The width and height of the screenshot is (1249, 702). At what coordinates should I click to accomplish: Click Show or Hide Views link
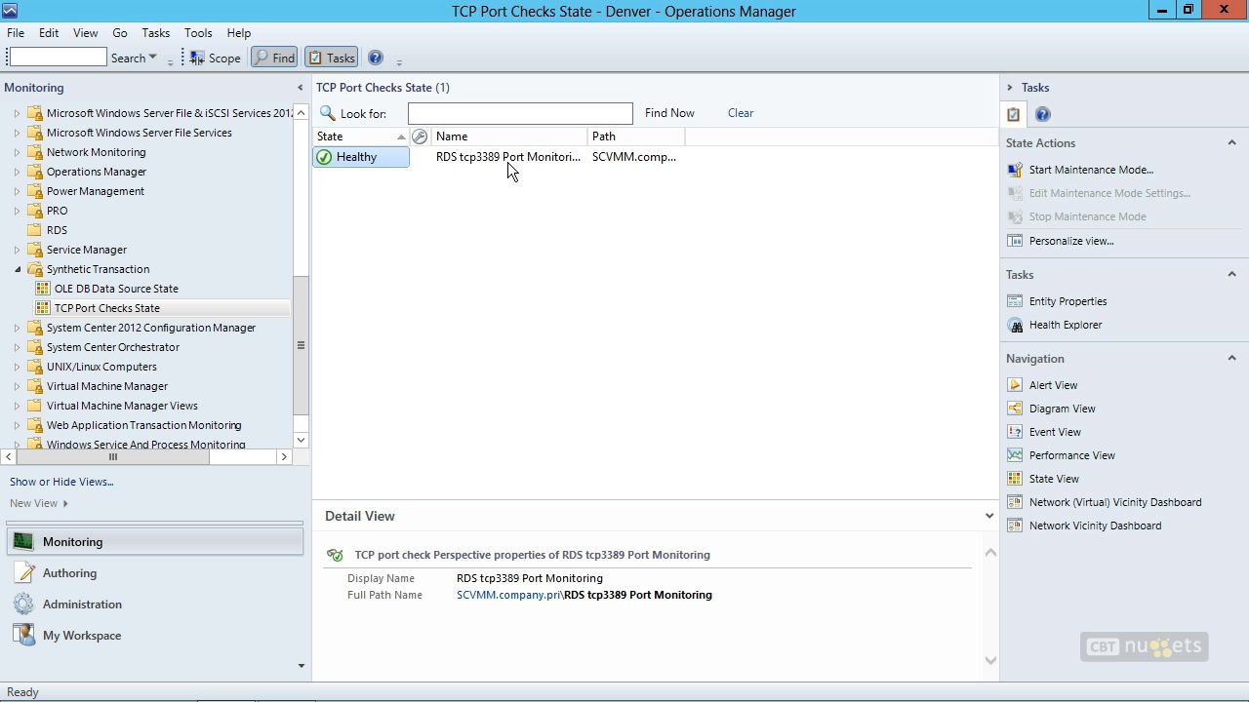pos(61,482)
